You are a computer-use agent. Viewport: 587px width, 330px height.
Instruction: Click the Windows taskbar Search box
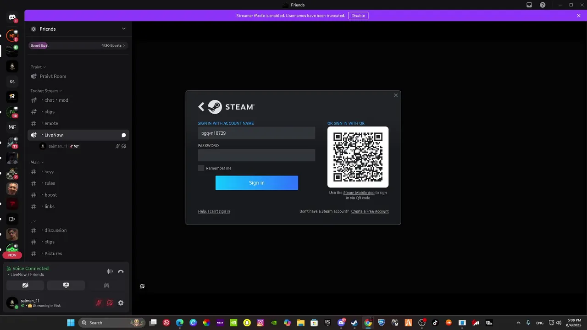coord(112,323)
